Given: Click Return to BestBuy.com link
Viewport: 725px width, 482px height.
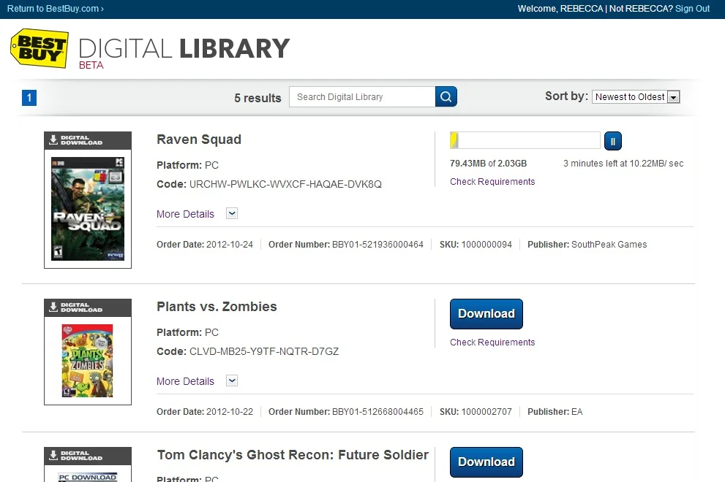Looking at the screenshot, I should click(56, 9).
